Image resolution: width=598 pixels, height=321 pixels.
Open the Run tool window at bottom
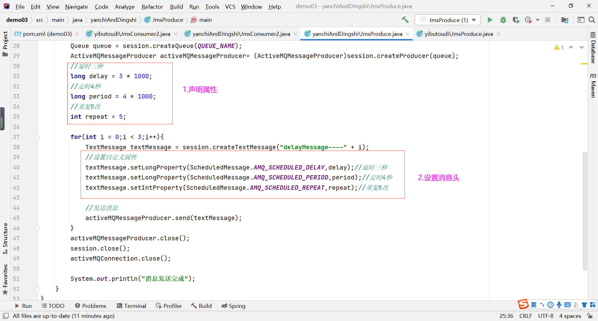[x=23, y=306]
